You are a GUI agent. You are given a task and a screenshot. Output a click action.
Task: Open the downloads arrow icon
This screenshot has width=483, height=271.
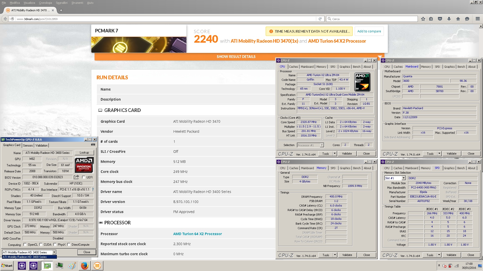pos(449,19)
